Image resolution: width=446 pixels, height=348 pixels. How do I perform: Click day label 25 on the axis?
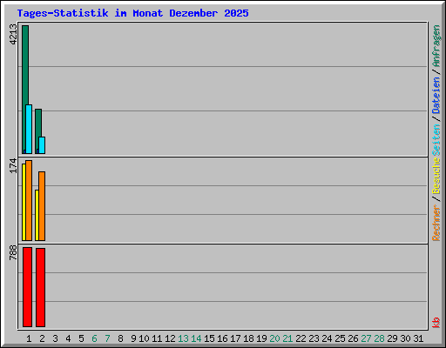(x=340, y=338)
